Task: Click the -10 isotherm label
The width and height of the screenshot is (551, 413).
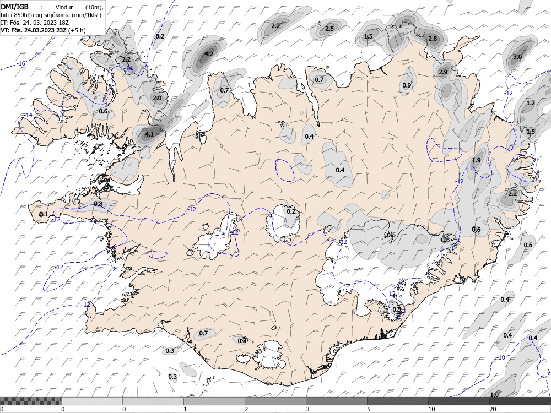Action: pyautogui.click(x=501, y=357)
